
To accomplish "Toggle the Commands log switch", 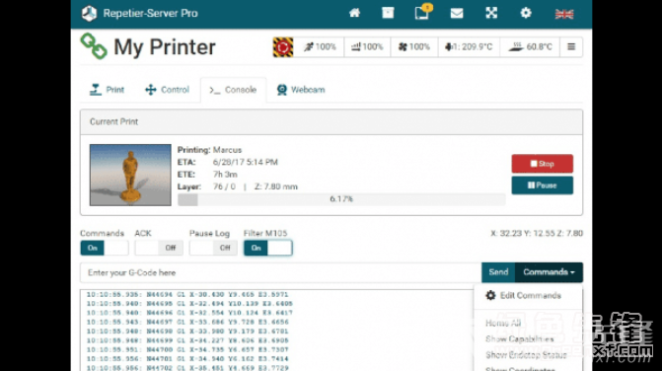I will click(105, 248).
